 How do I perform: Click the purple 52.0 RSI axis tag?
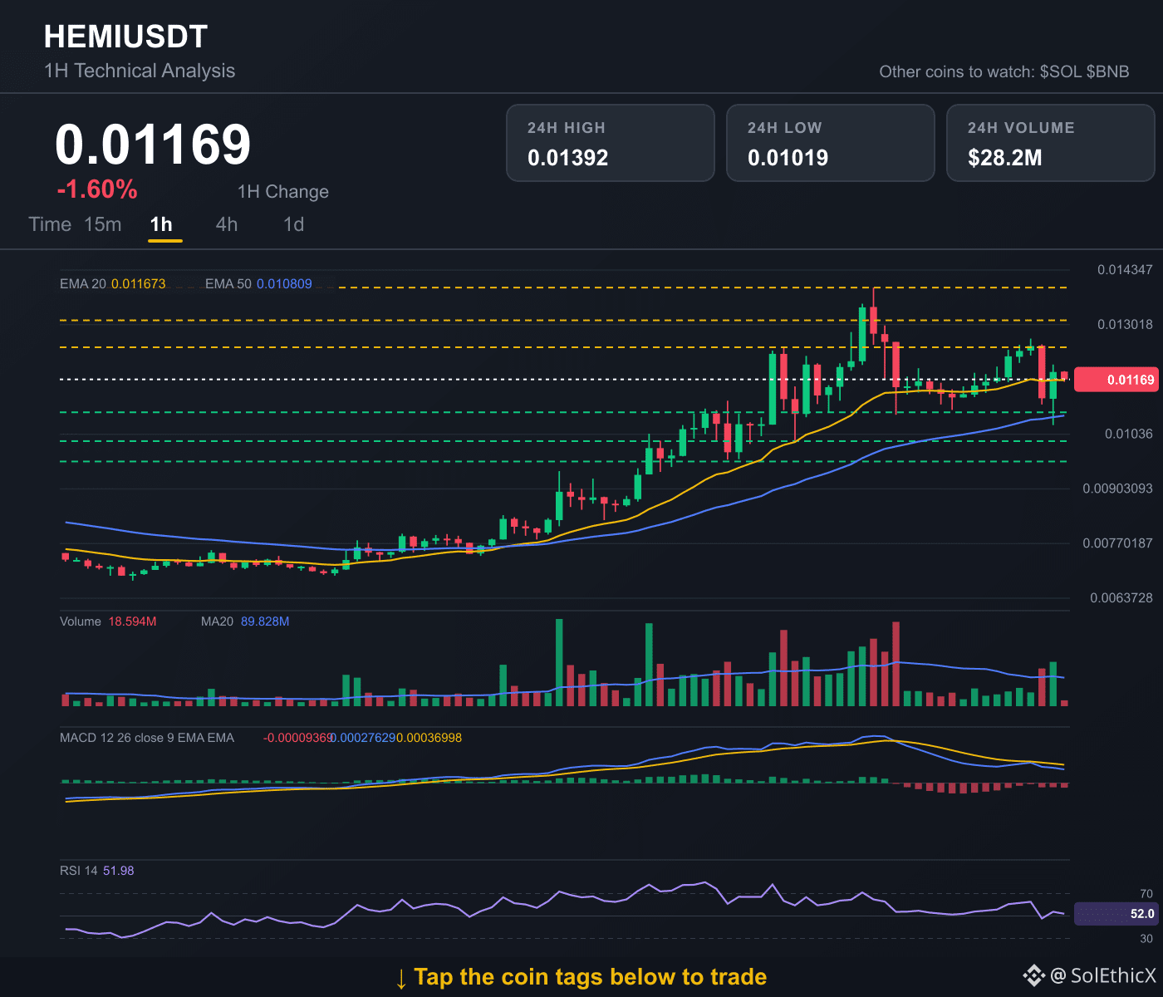pos(1116,914)
